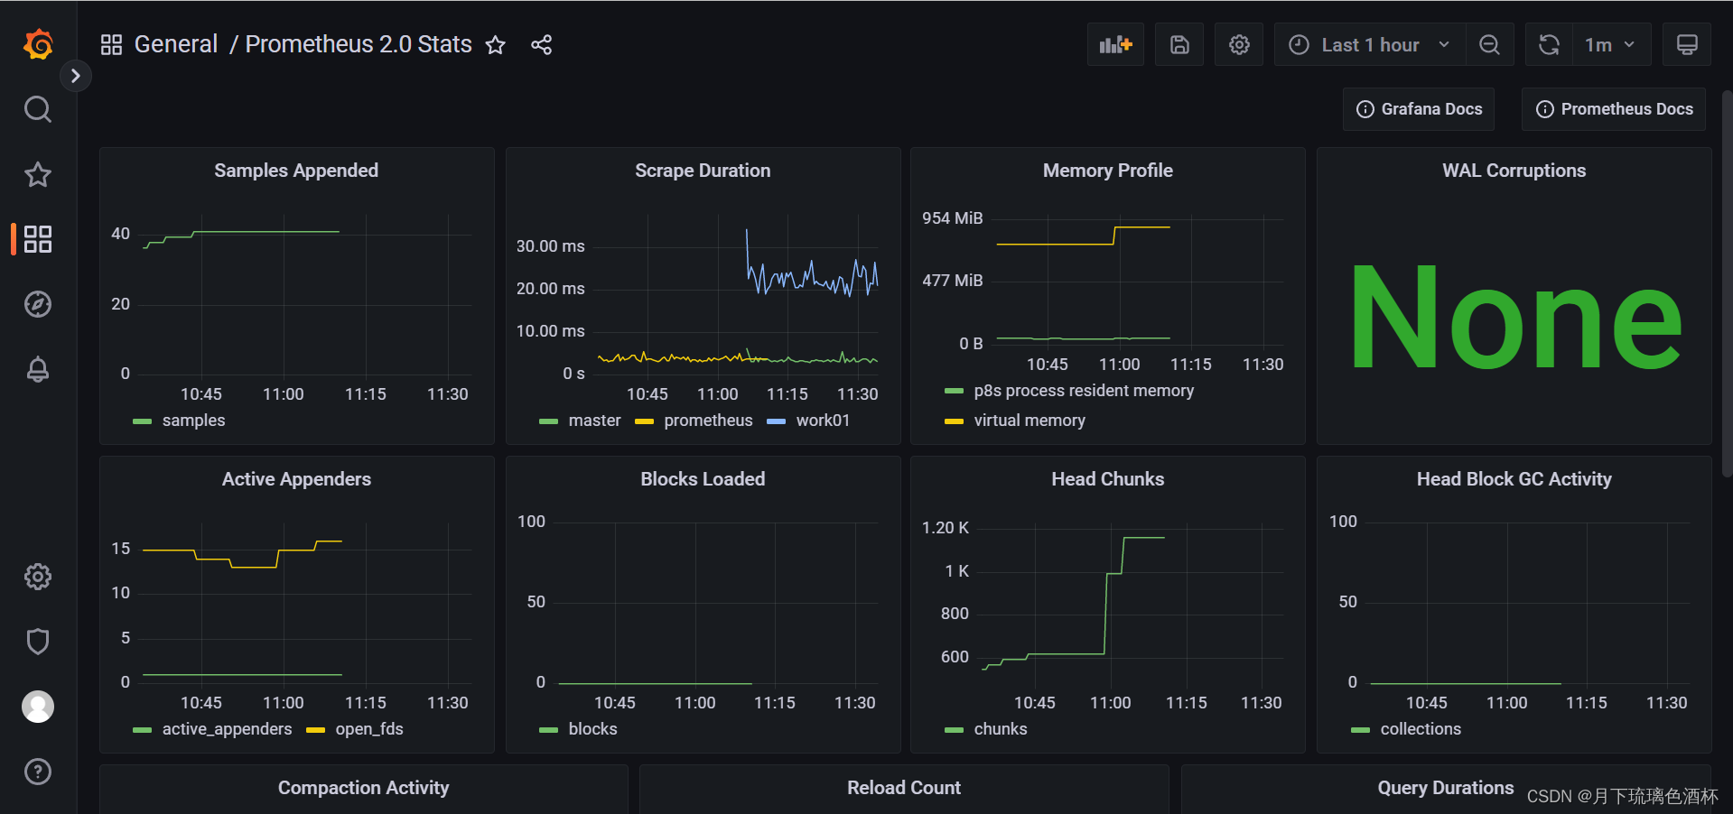This screenshot has width=1733, height=814.
Task: Open the Dashboards sidebar icon
Action: (x=38, y=239)
